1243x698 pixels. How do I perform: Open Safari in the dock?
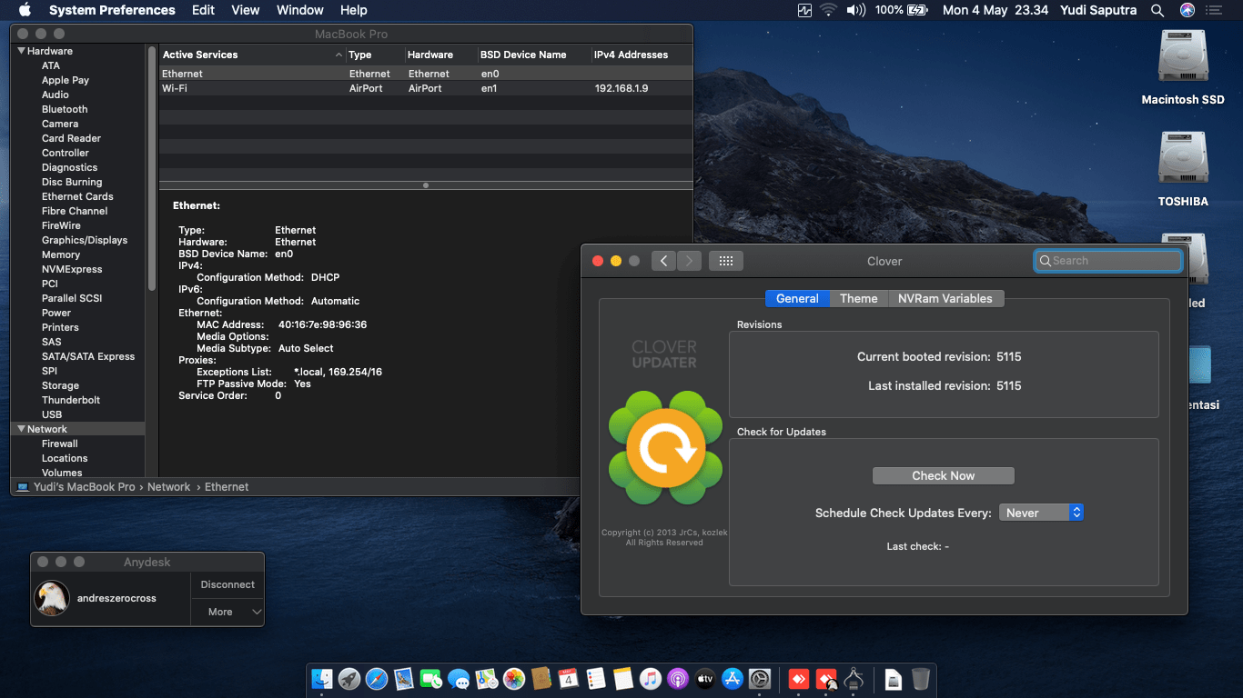377,679
